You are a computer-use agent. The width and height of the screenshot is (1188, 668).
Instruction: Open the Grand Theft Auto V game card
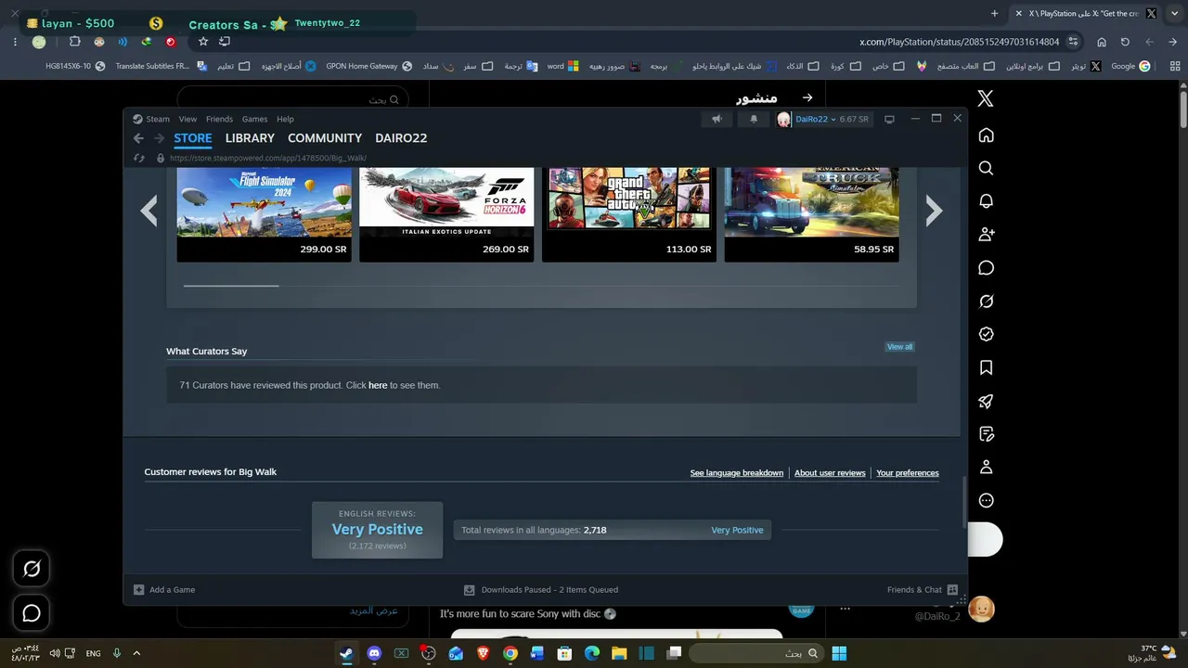tap(629, 214)
